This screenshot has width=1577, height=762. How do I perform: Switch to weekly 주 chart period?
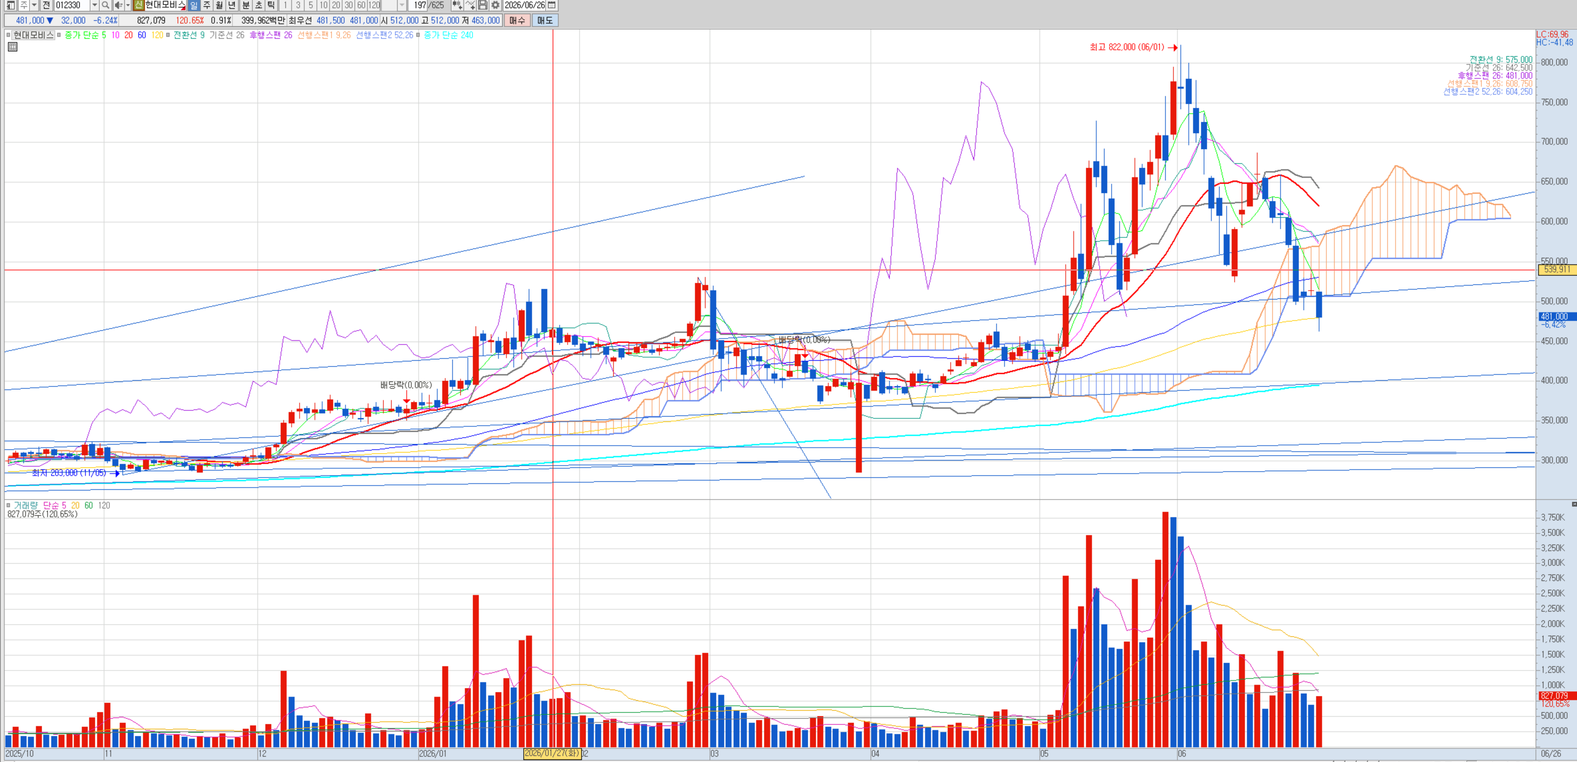pos(206,5)
